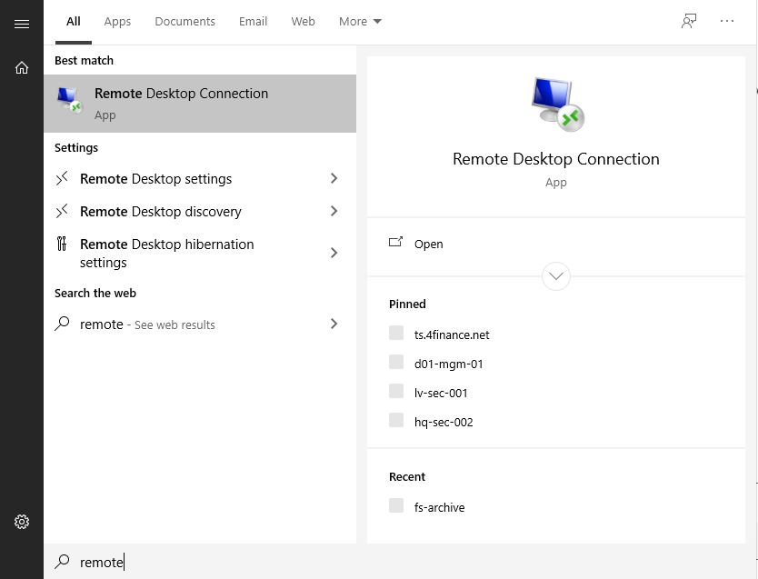Connect to pinned lv-sec-001
The image size is (758, 579).
(x=441, y=393)
